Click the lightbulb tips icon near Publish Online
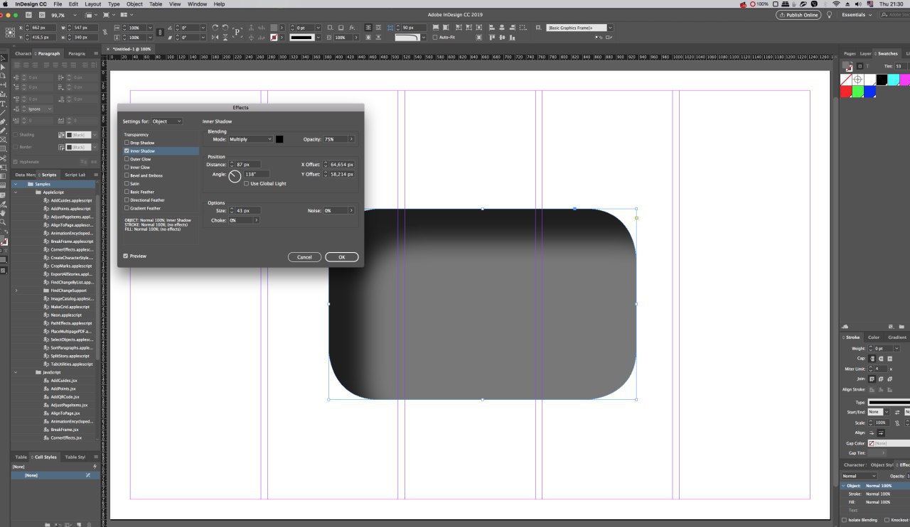This screenshot has height=527, width=910. point(829,14)
